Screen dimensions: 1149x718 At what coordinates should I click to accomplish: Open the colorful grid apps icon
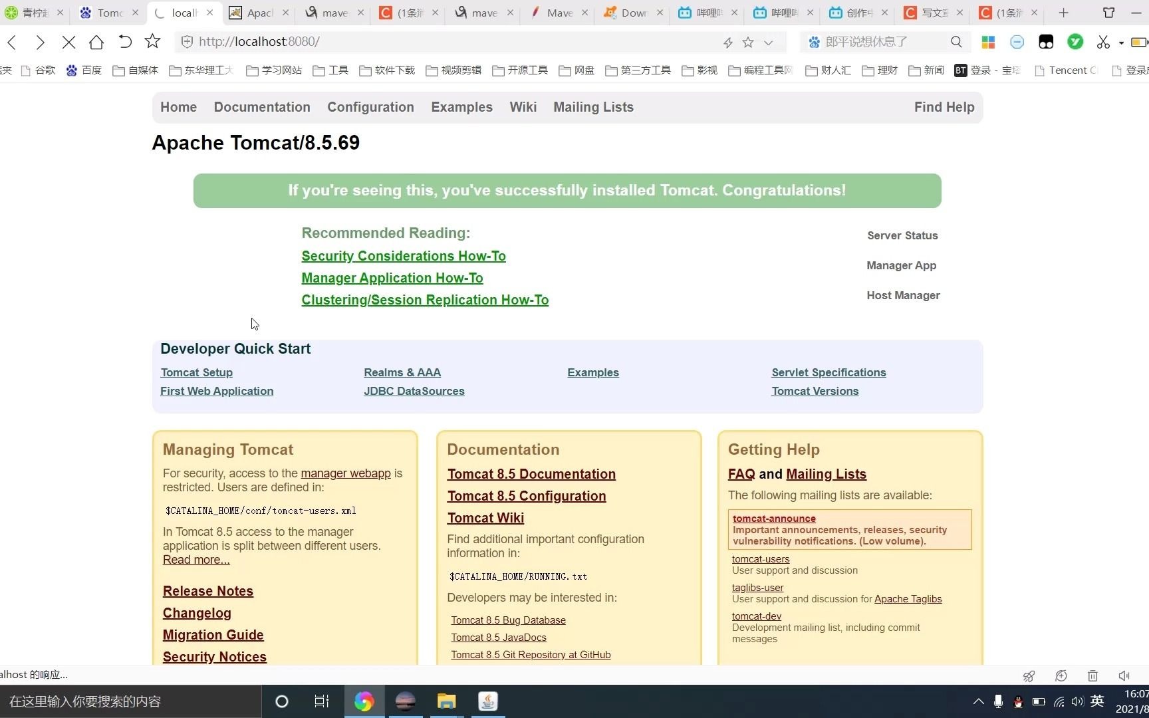pos(988,43)
